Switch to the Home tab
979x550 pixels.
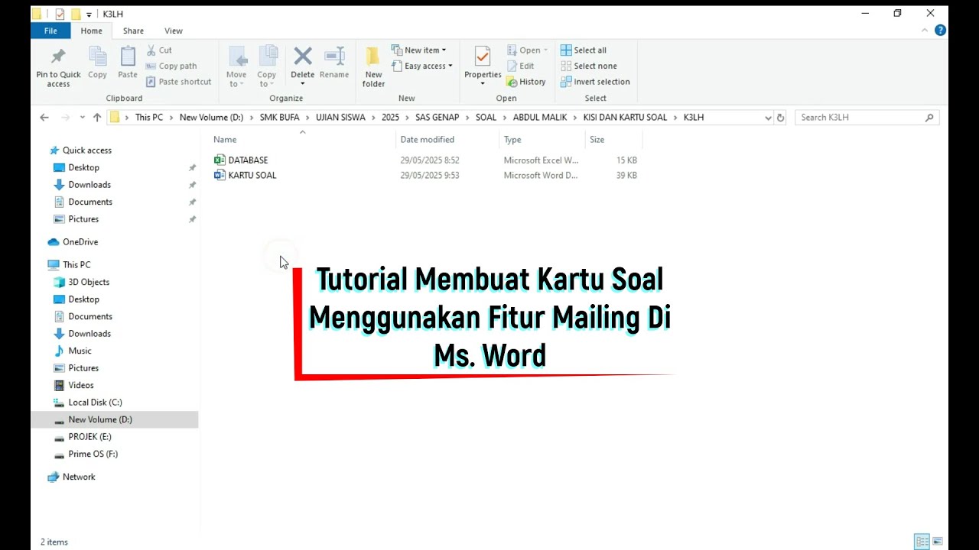91,31
